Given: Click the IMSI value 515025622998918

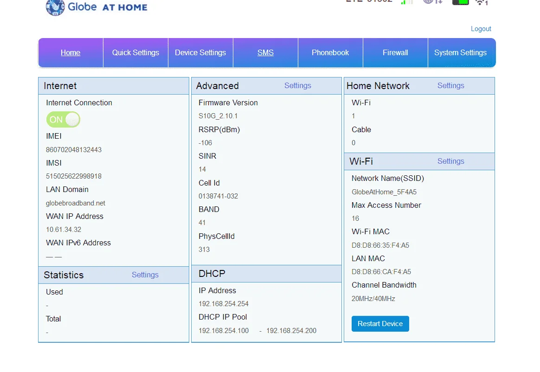Looking at the screenshot, I should tap(74, 176).
